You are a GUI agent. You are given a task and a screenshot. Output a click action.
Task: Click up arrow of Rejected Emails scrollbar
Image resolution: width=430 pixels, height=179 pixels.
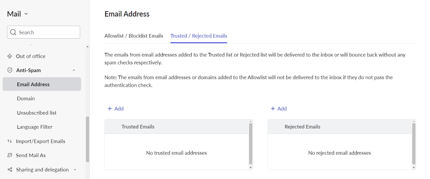tap(414, 122)
